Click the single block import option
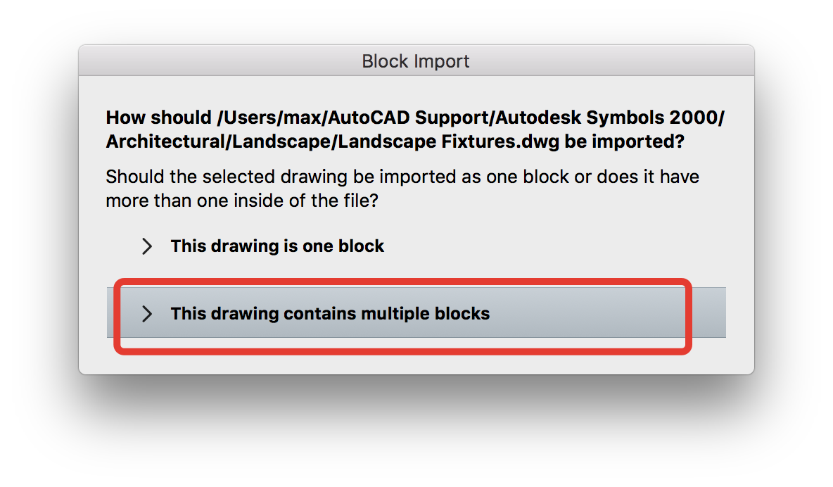The height and width of the screenshot is (487, 833). pos(276,246)
